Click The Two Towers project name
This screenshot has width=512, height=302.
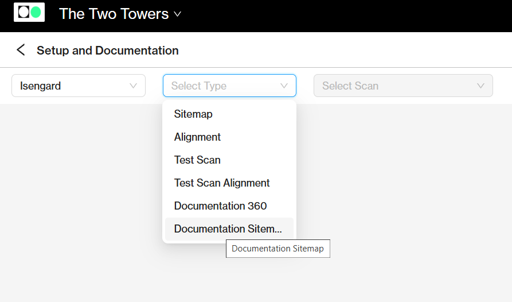[114, 14]
